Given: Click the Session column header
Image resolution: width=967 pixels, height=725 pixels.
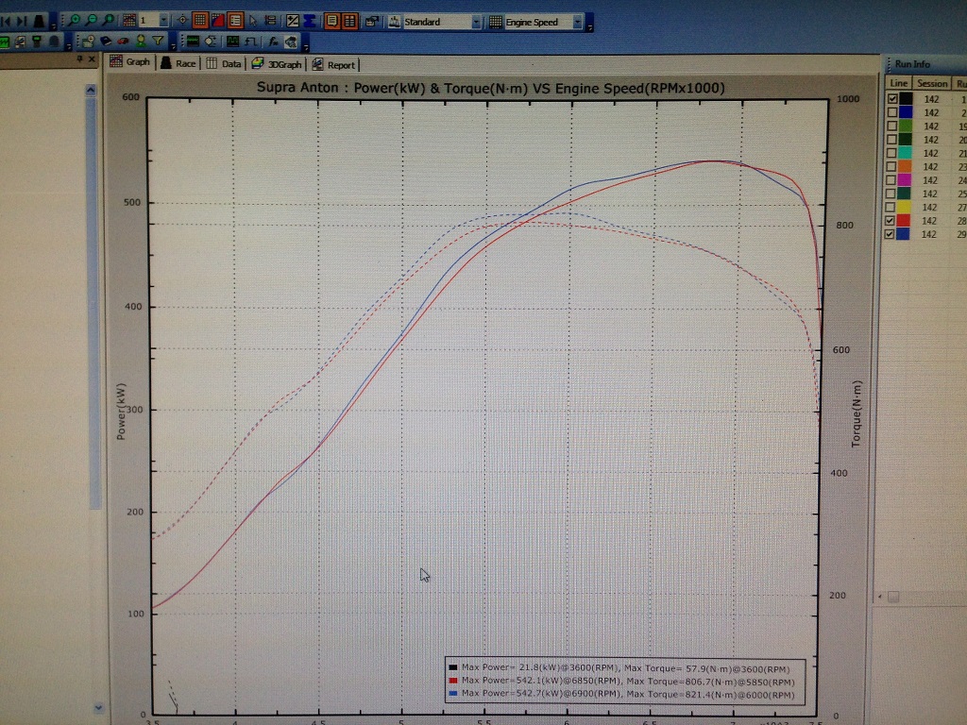Looking at the screenshot, I should coord(932,83).
